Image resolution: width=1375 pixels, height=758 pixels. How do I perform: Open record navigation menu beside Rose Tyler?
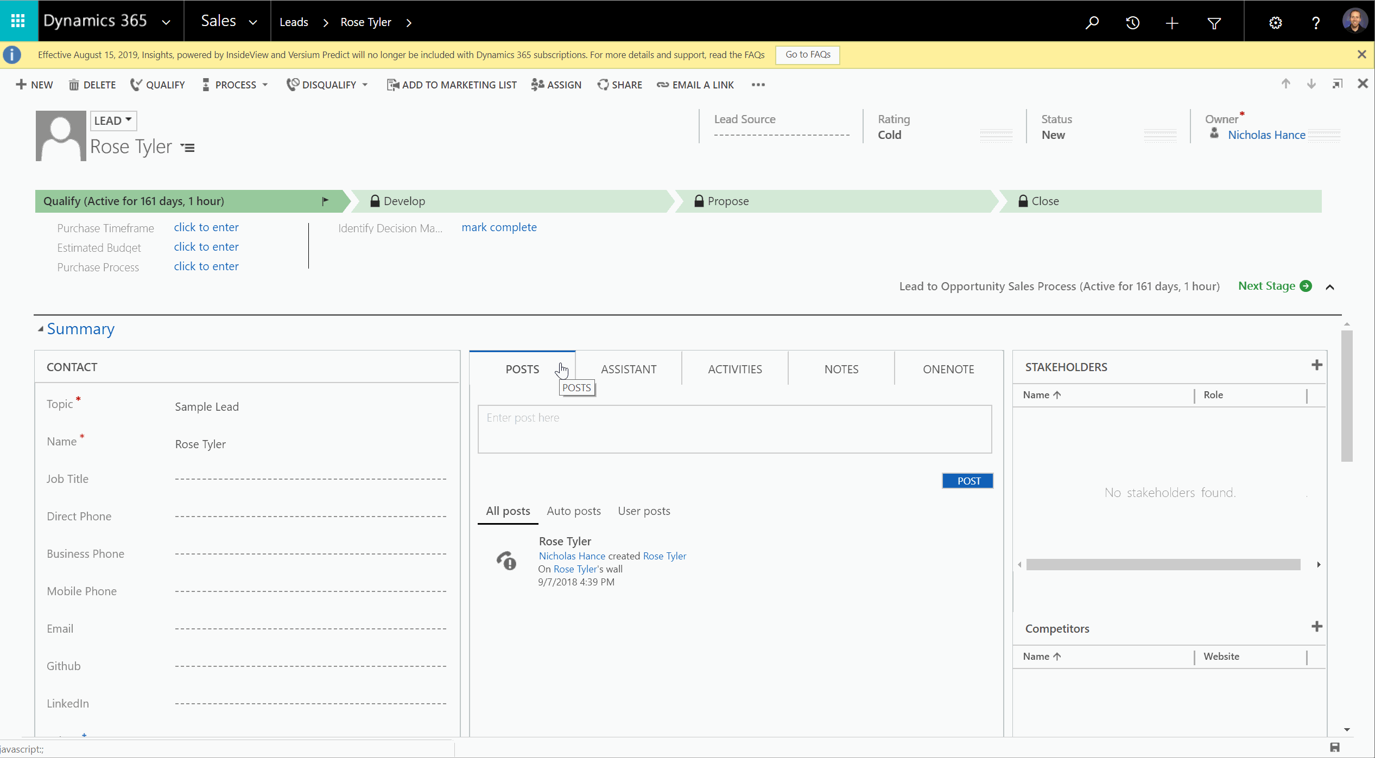coord(188,148)
